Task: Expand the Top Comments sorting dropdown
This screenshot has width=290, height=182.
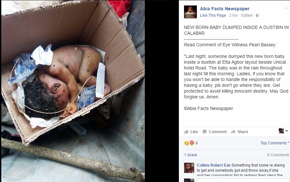Action: coord(275,143)
